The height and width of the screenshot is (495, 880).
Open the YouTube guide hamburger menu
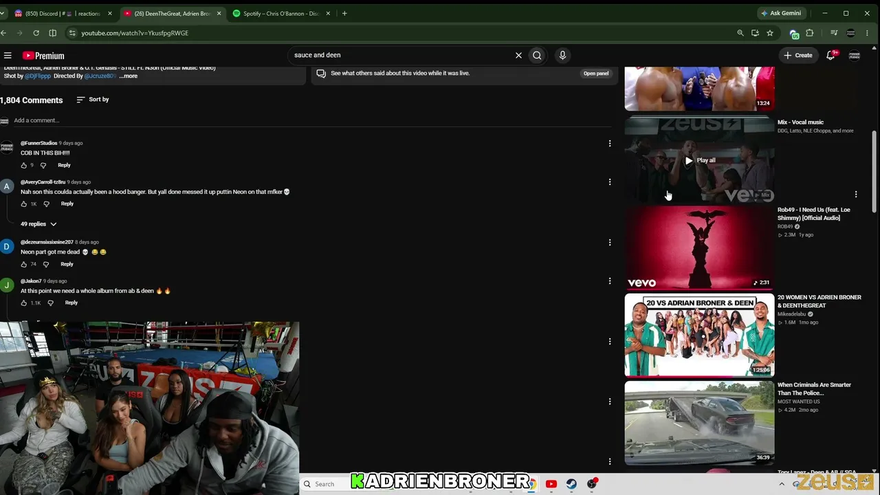[8, 56]
